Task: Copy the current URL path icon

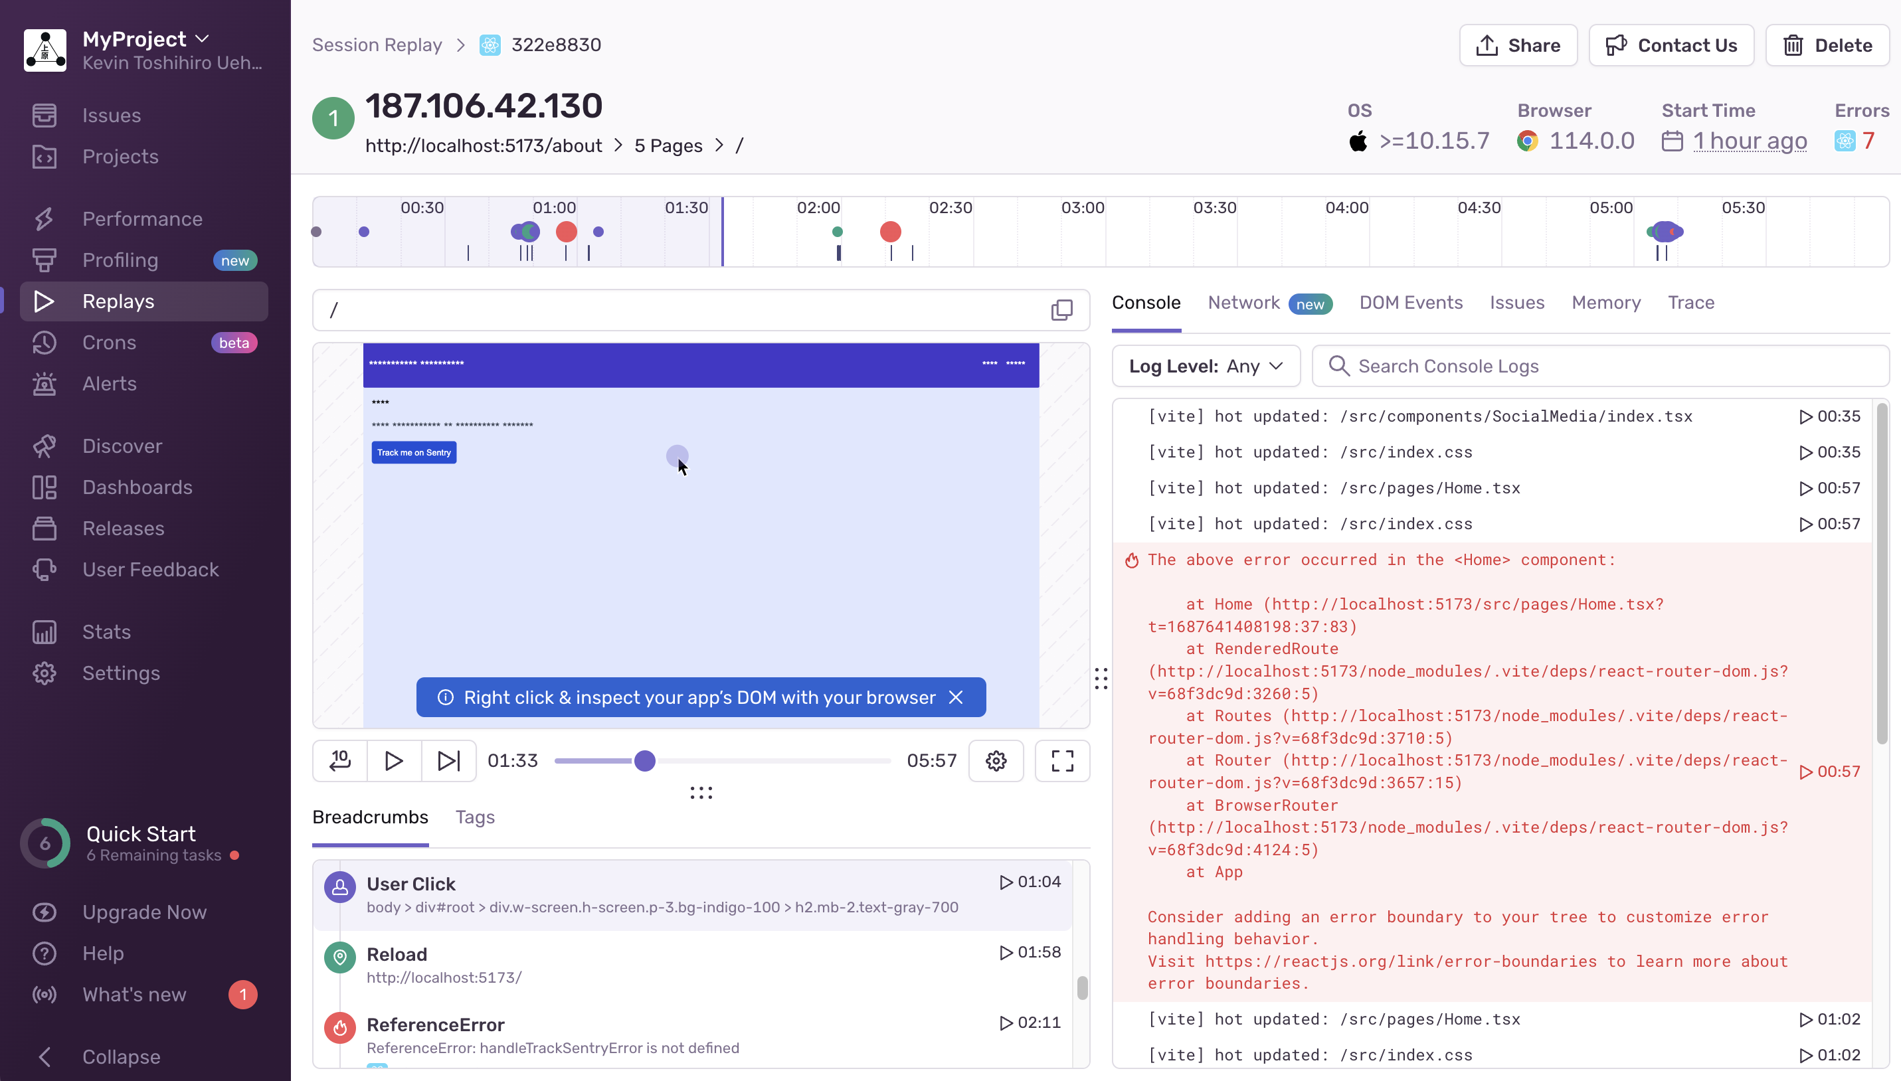Action: [x=1062, y=309]
